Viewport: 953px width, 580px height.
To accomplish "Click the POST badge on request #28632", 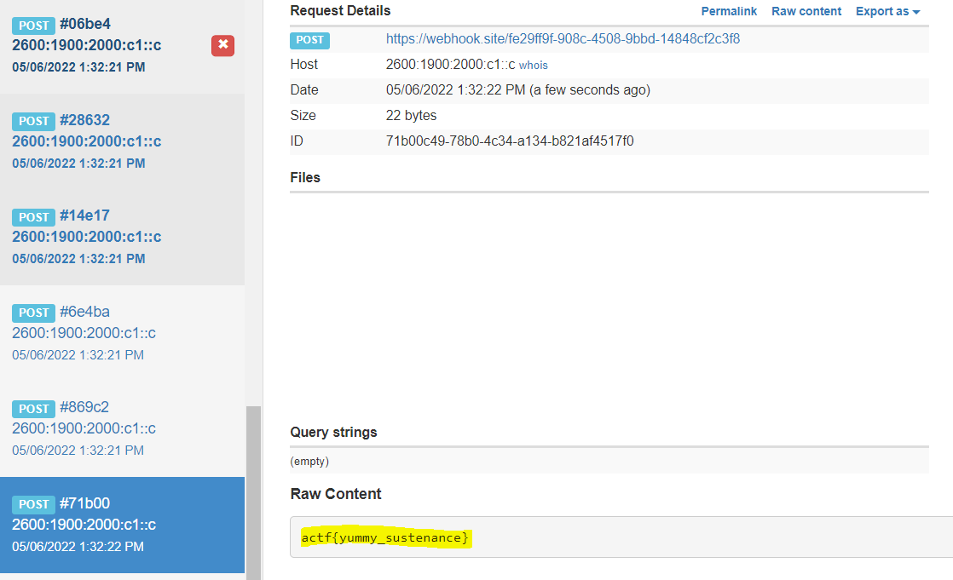I will [34, 121].
